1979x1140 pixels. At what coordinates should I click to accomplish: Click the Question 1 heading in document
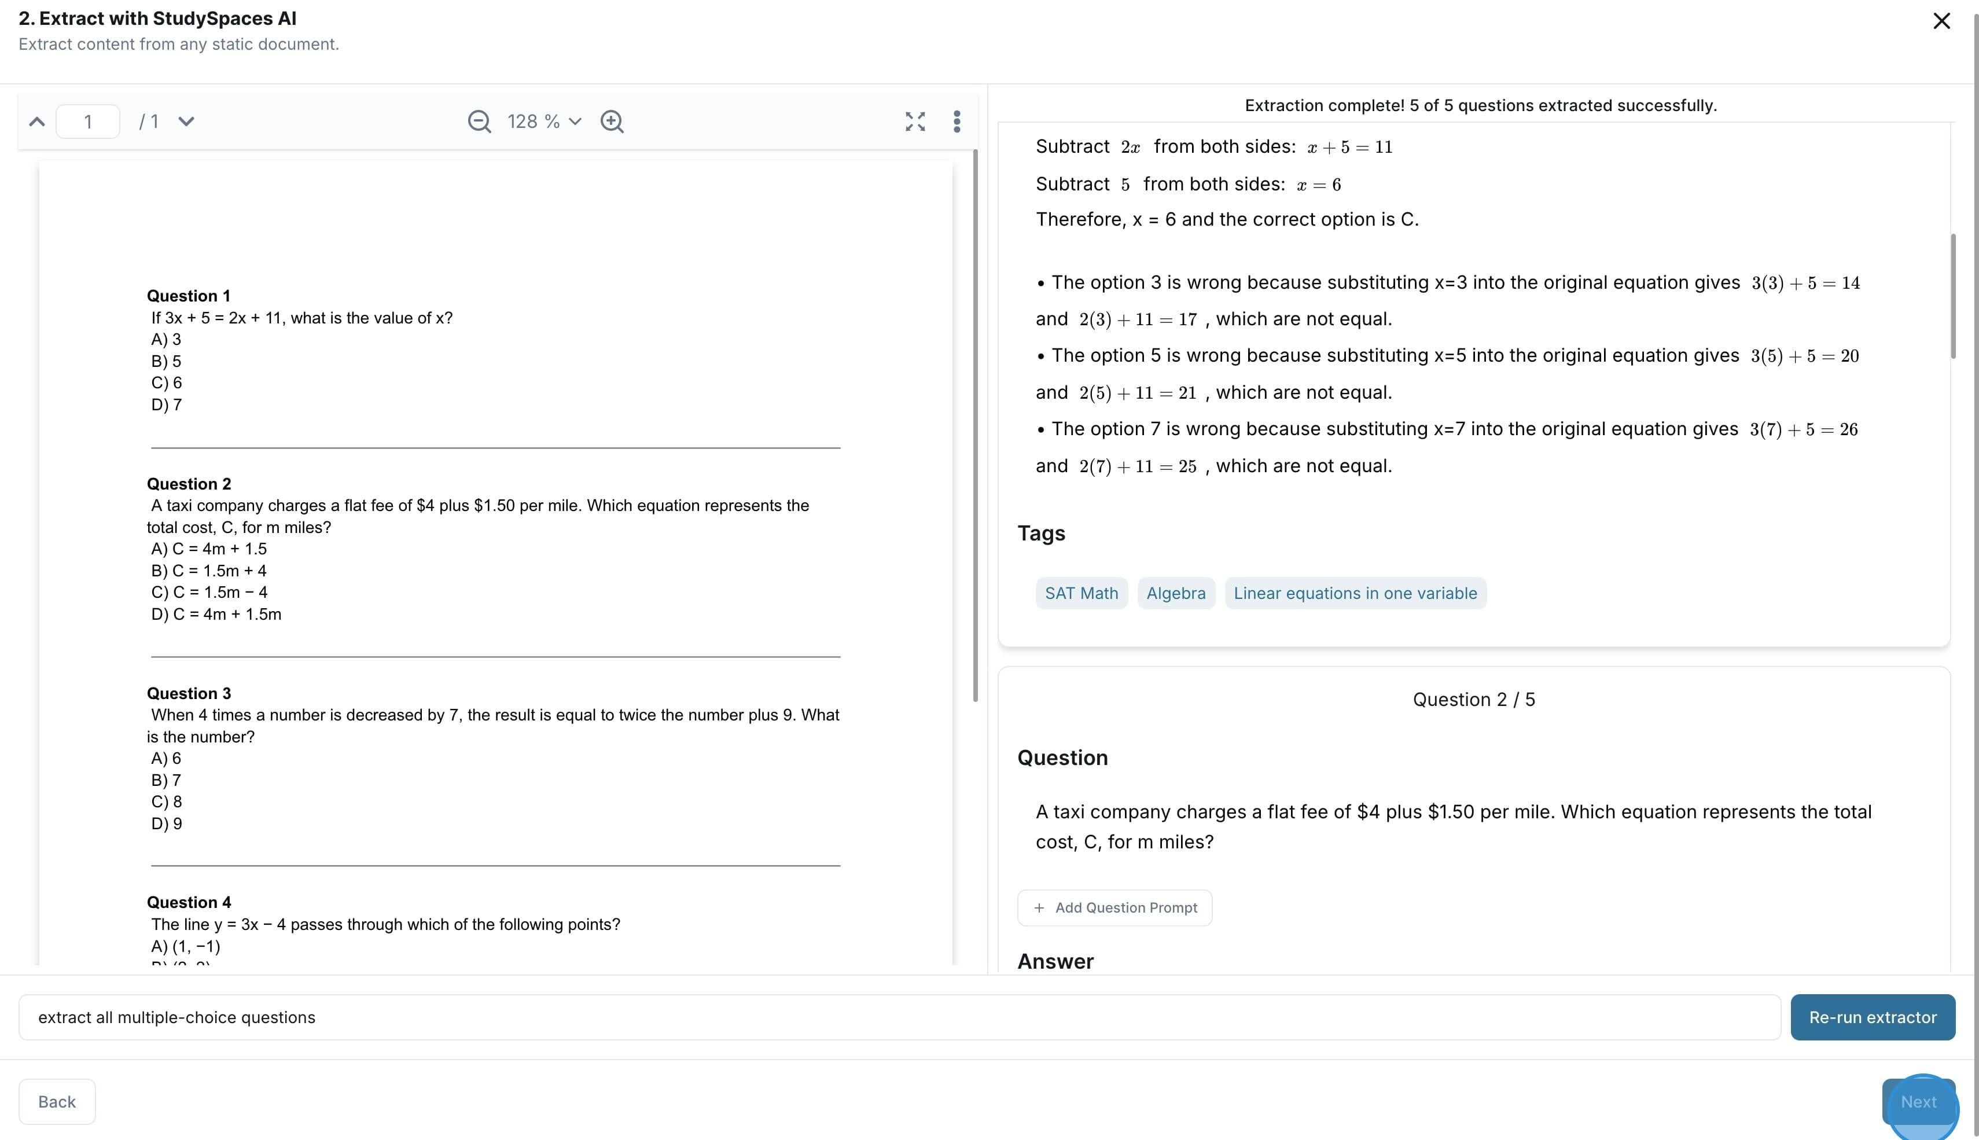click(x=189, y=296)
